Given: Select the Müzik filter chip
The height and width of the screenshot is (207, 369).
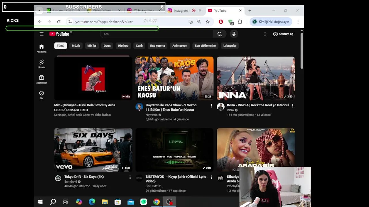Looking at the screenshot, I should 76,46.
